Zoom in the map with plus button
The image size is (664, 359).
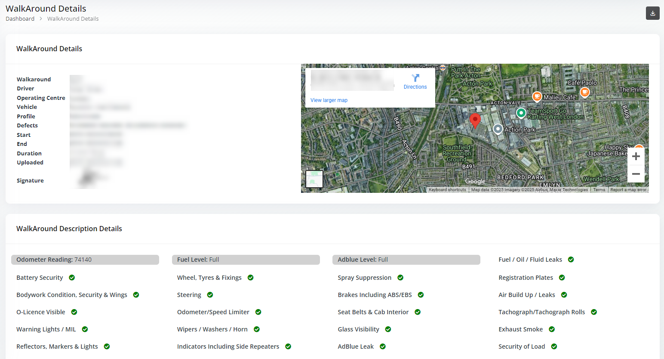pos(636,157)
